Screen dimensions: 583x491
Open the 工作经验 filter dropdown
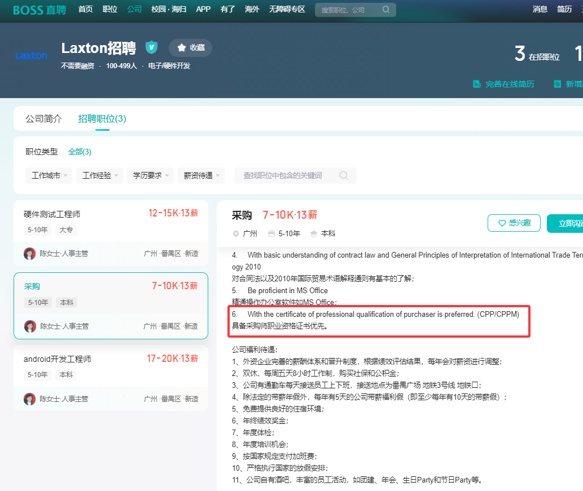99,175
